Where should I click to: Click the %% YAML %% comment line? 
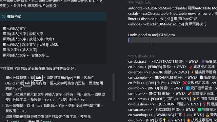(x=139, y=3)
